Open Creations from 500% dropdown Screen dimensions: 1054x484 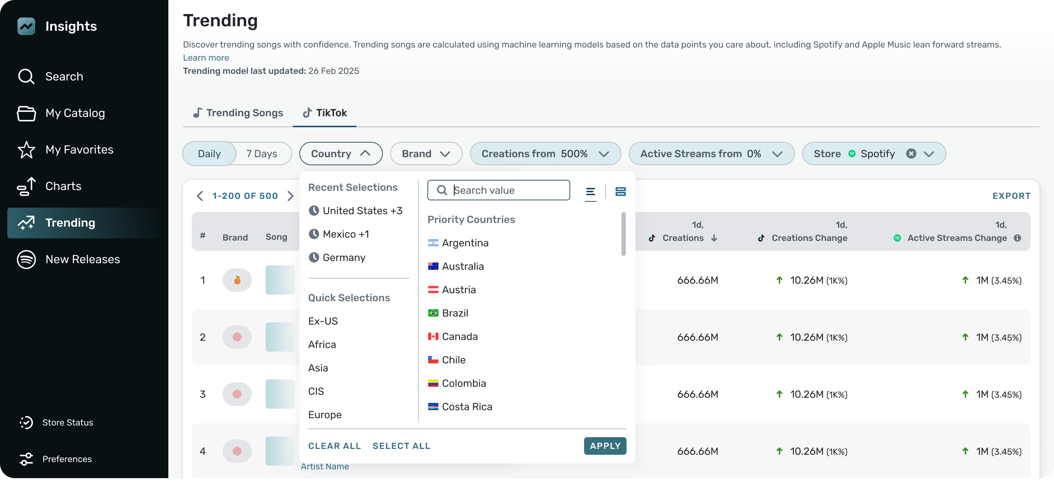(x=545, y=154)
